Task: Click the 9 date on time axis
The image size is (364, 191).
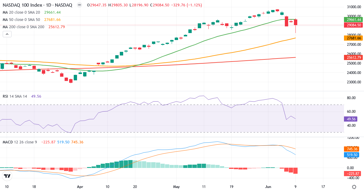Action: tap(295, 187)
